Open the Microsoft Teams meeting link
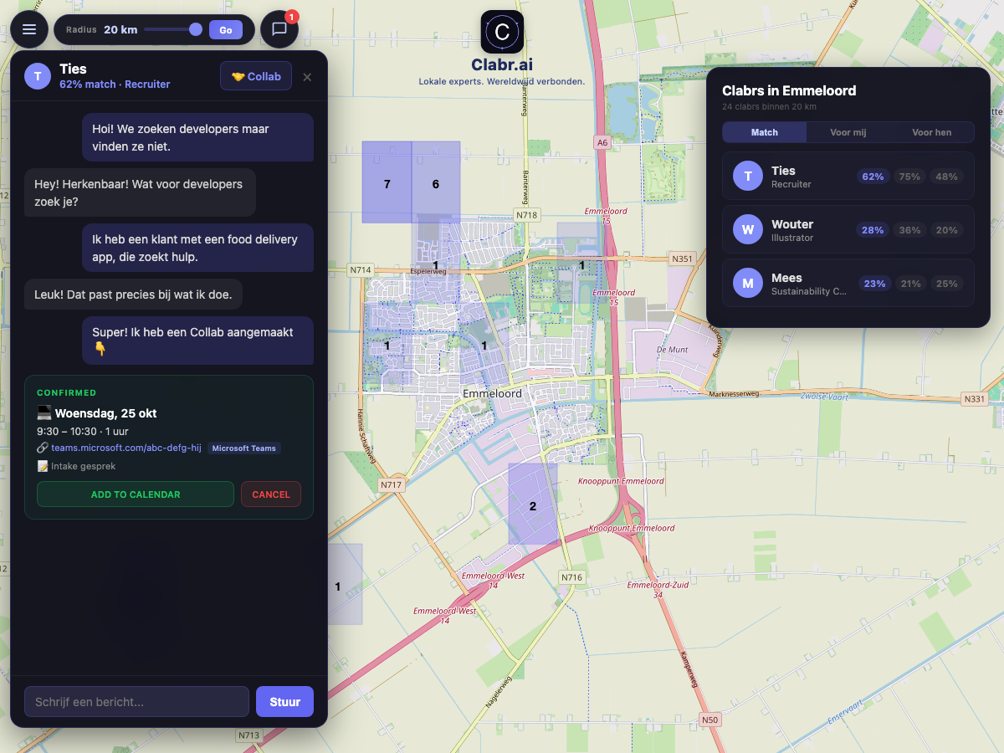This screenshot has height=753, width=1004. (x=126, y=448)
